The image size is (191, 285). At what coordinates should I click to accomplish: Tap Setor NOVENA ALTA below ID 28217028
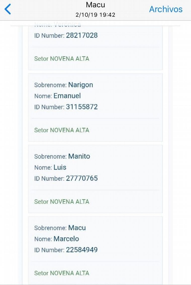coord(62,59)
